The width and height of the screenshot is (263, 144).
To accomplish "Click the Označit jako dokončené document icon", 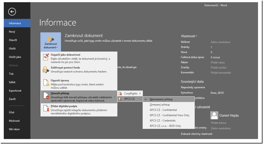I will pyautogui.click(x=46, y=57).
